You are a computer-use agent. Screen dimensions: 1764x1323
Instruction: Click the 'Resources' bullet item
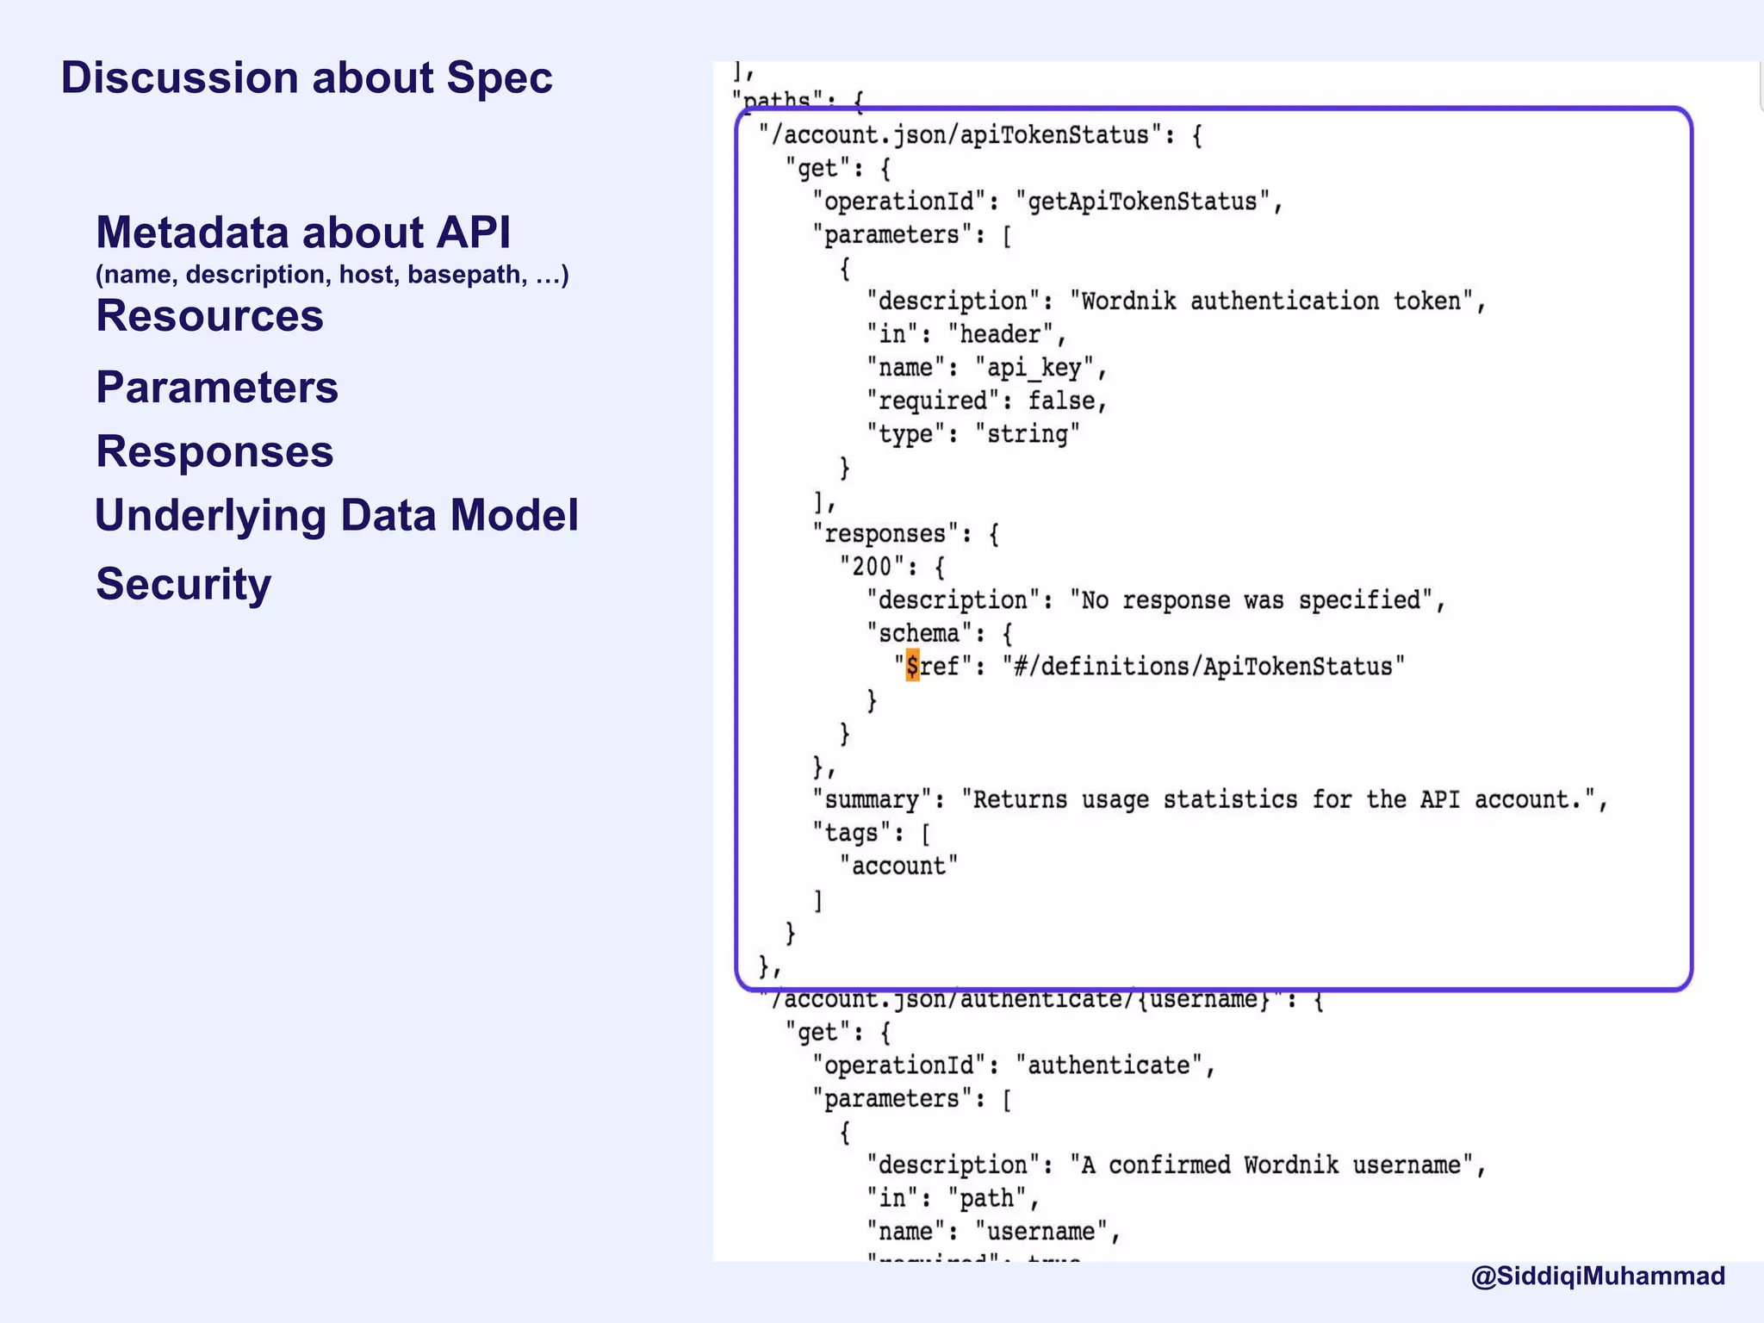(x=209, y=315)
